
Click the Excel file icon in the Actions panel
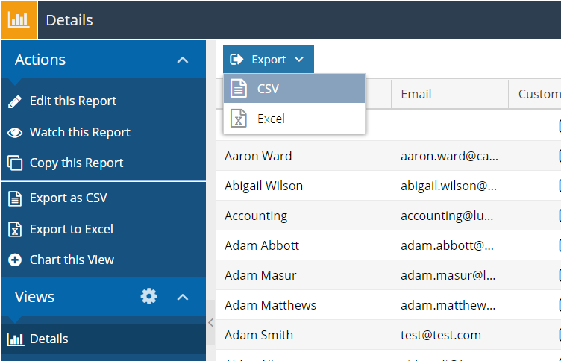[15, 229]
